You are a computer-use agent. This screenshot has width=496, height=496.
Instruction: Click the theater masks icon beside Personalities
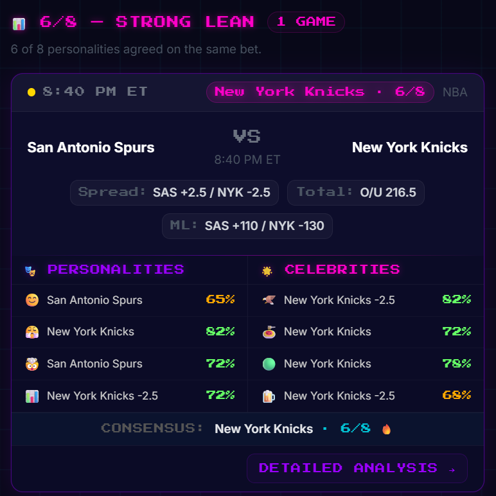pyautogui.click(x=30, y=270)
